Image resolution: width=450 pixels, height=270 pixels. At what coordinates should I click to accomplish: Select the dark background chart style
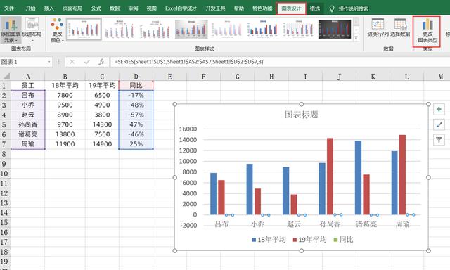[335, 29]
